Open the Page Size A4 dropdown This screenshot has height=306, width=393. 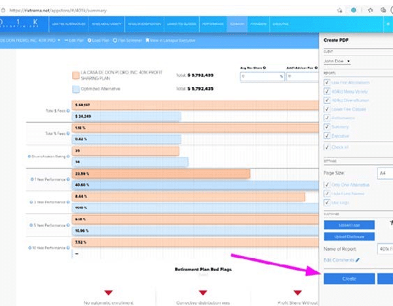click(x=384, y=172)
